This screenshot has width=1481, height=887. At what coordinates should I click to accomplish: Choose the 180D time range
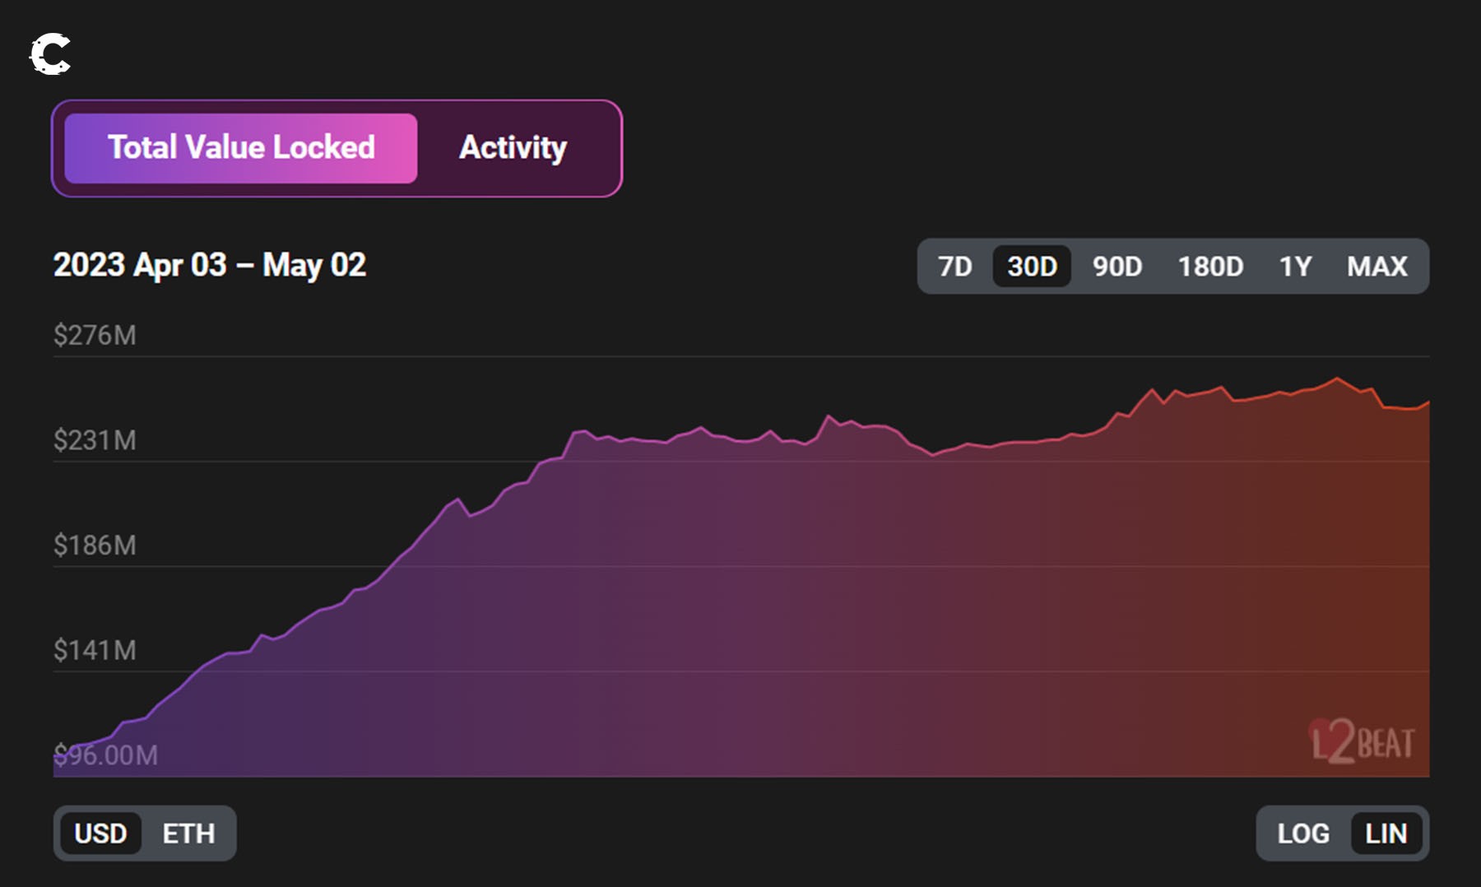1210,266
